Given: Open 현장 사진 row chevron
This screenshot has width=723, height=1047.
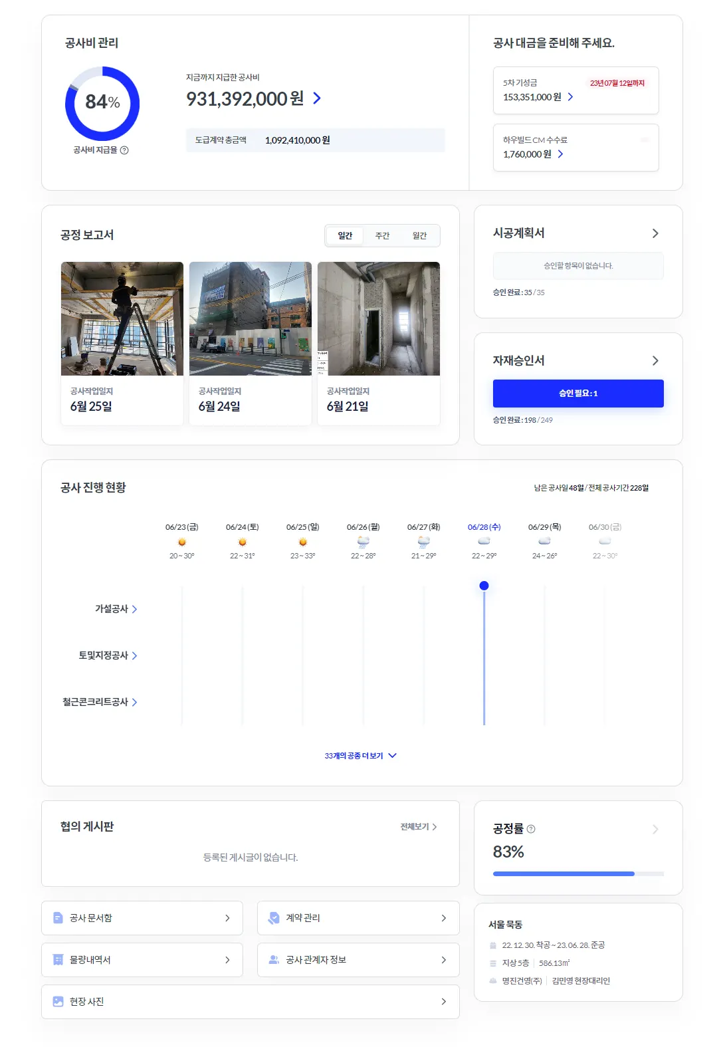Looking at the screenshot, I should pos(444,1002).
